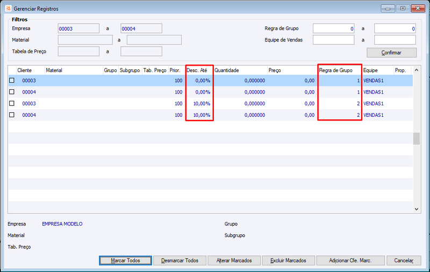The width and height of the screenshot is (430, 272).
Task: Click Alterar Marcados button
Action: (x=234, y=261)
